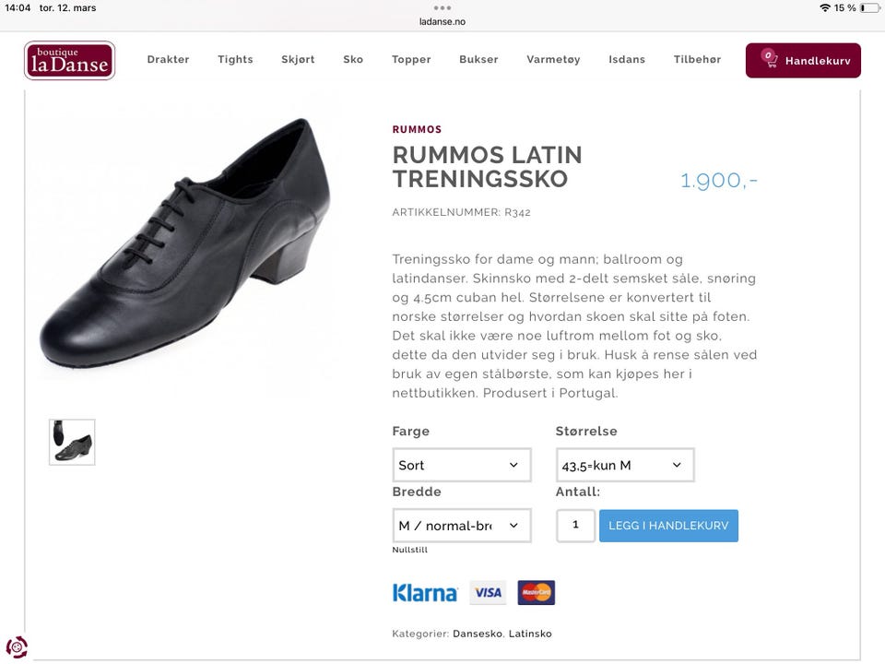Click the Antall quantity field
The height and width of the screenshot is (664, 885).
click(x=575, y=526)
